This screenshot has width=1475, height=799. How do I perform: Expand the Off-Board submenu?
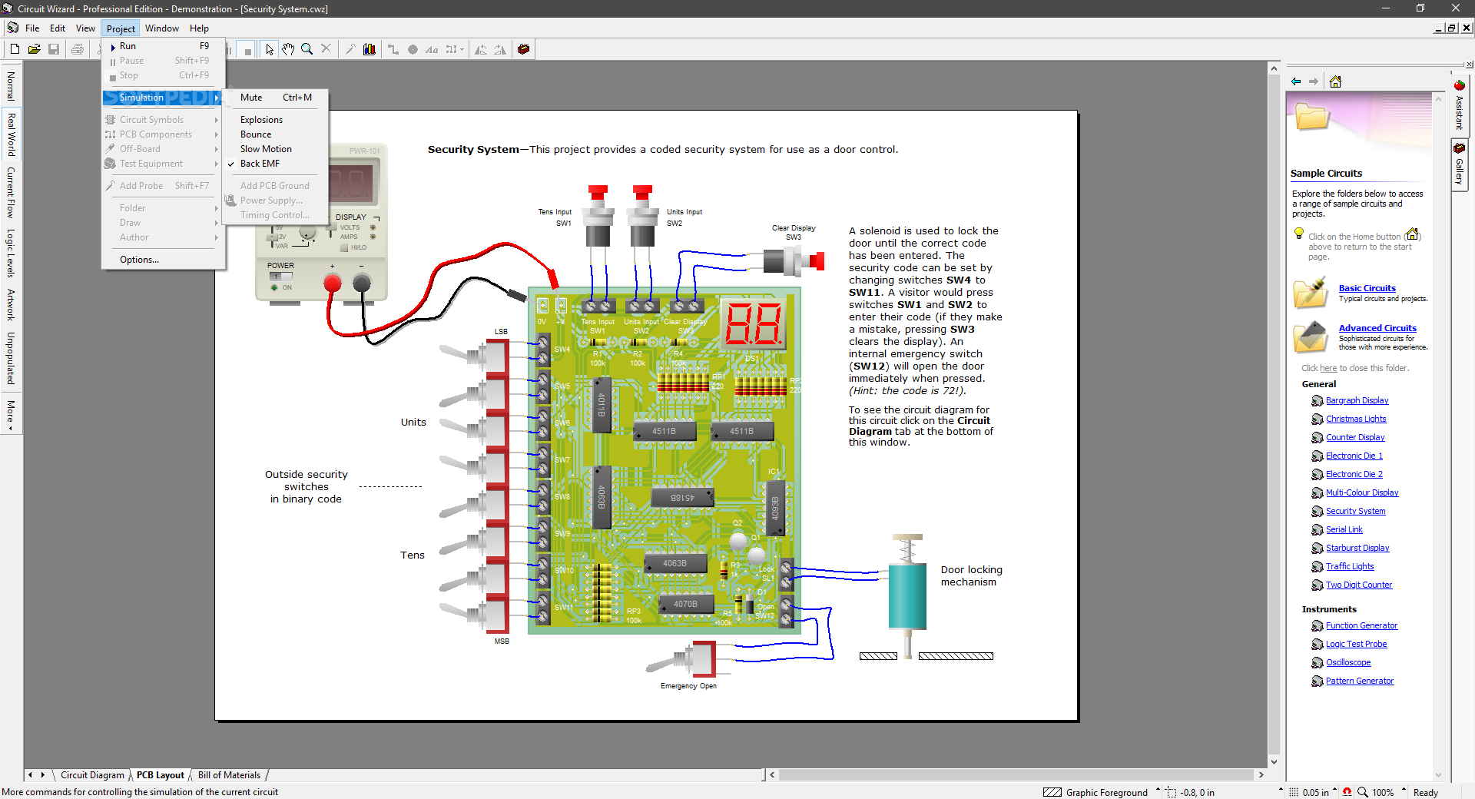(x=163, y=149)
